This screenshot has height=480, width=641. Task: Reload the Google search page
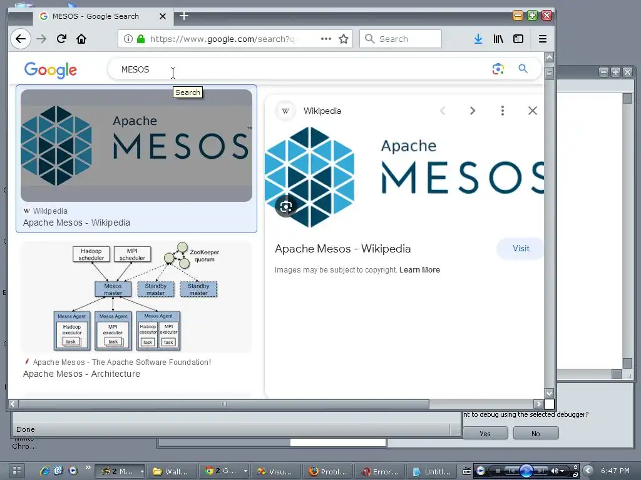click(61, 39)
